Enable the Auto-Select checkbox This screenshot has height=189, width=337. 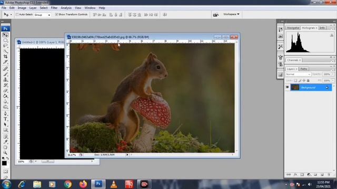17,15
